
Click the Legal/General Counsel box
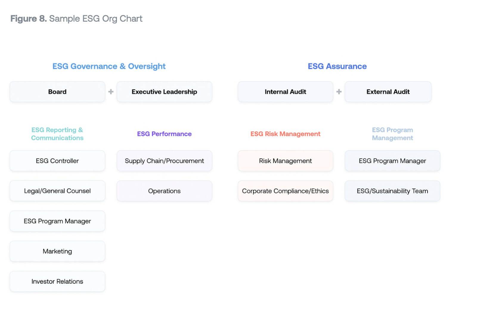[x=57, y=191]
